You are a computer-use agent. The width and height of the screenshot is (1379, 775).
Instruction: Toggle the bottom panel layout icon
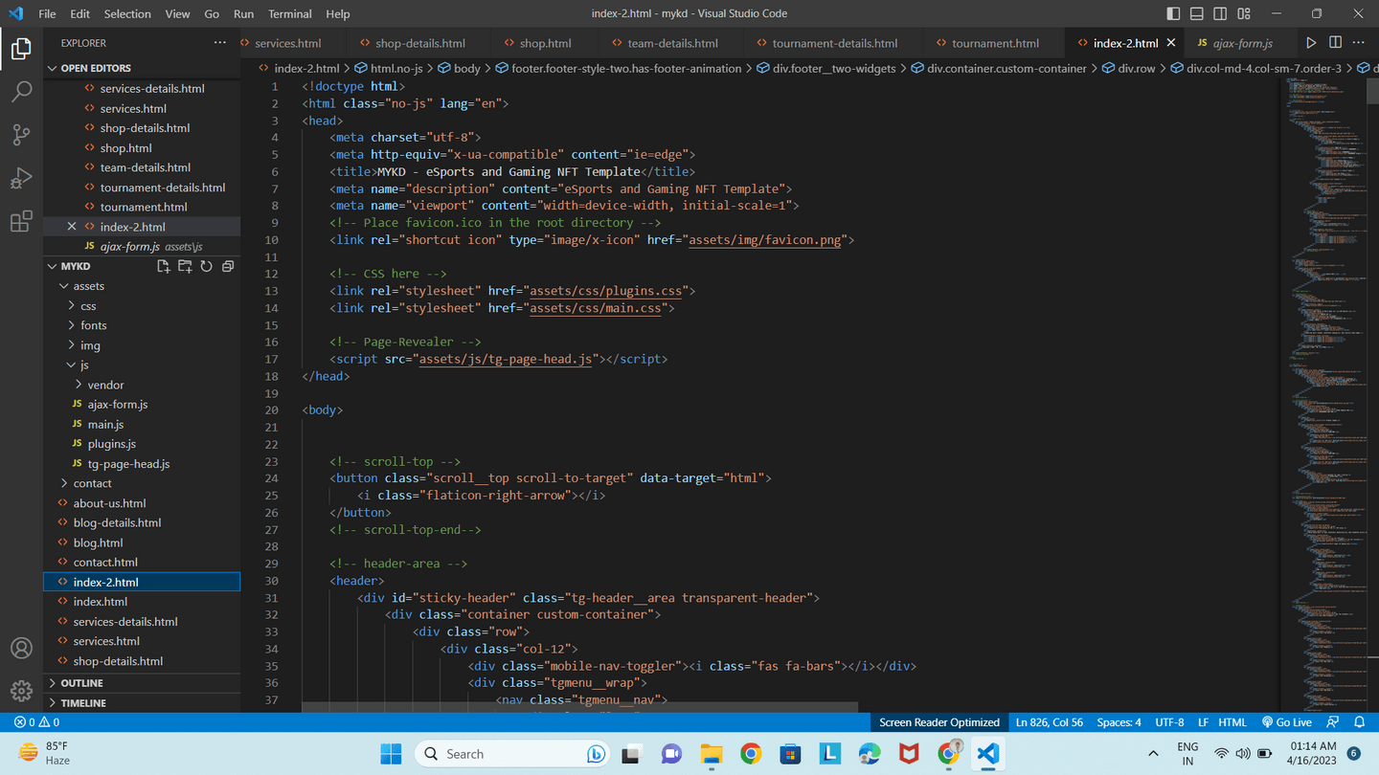pyautogui.click(x=1197, y=13)
